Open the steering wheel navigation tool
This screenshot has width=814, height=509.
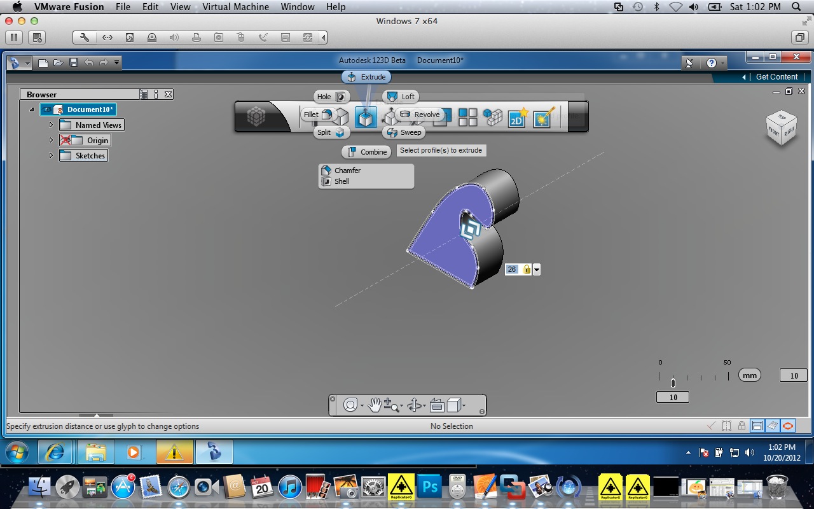pyautogui.click(x=350, y=405)
